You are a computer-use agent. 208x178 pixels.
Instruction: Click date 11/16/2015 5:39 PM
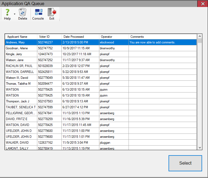point(76,119)
